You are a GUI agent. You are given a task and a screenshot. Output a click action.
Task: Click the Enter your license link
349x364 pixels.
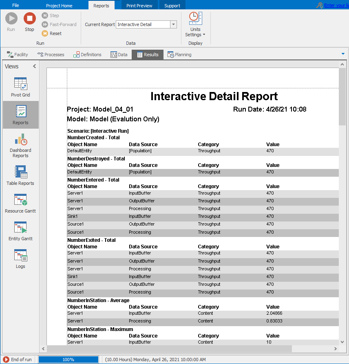336,5
